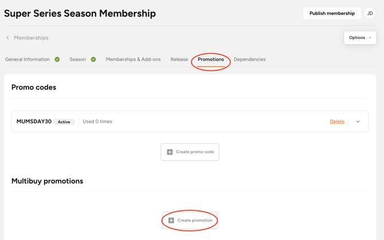Expand the MUMSDAY30 promo code row chevron
This screenshot has height=240, width=384.
click(358, 121)
